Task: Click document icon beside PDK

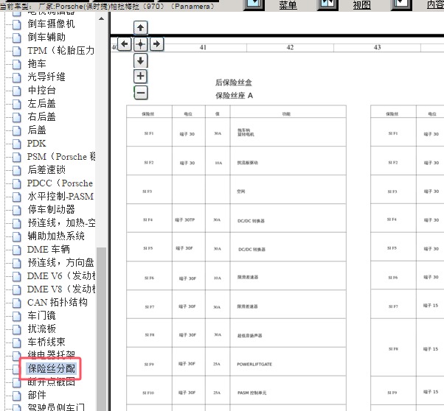Action: pos(17,144)
